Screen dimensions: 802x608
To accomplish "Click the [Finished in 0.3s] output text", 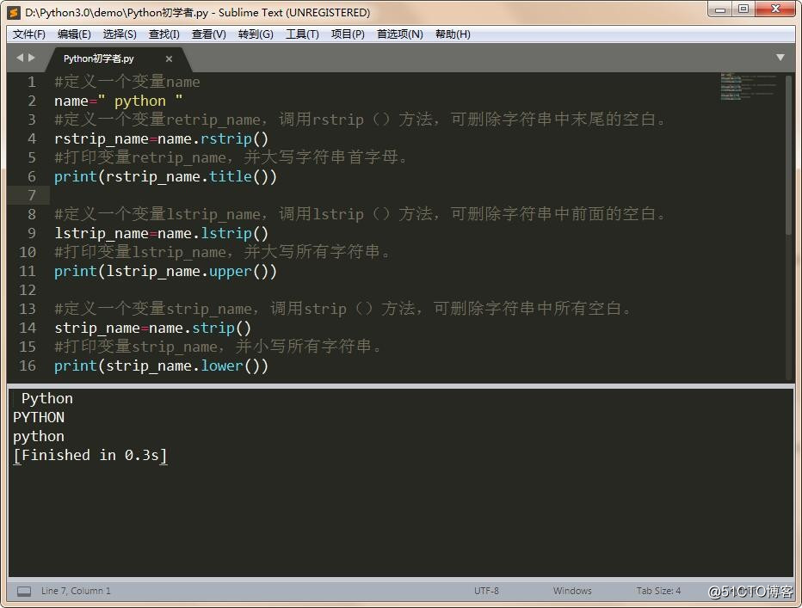I will (x=90, y=455).
